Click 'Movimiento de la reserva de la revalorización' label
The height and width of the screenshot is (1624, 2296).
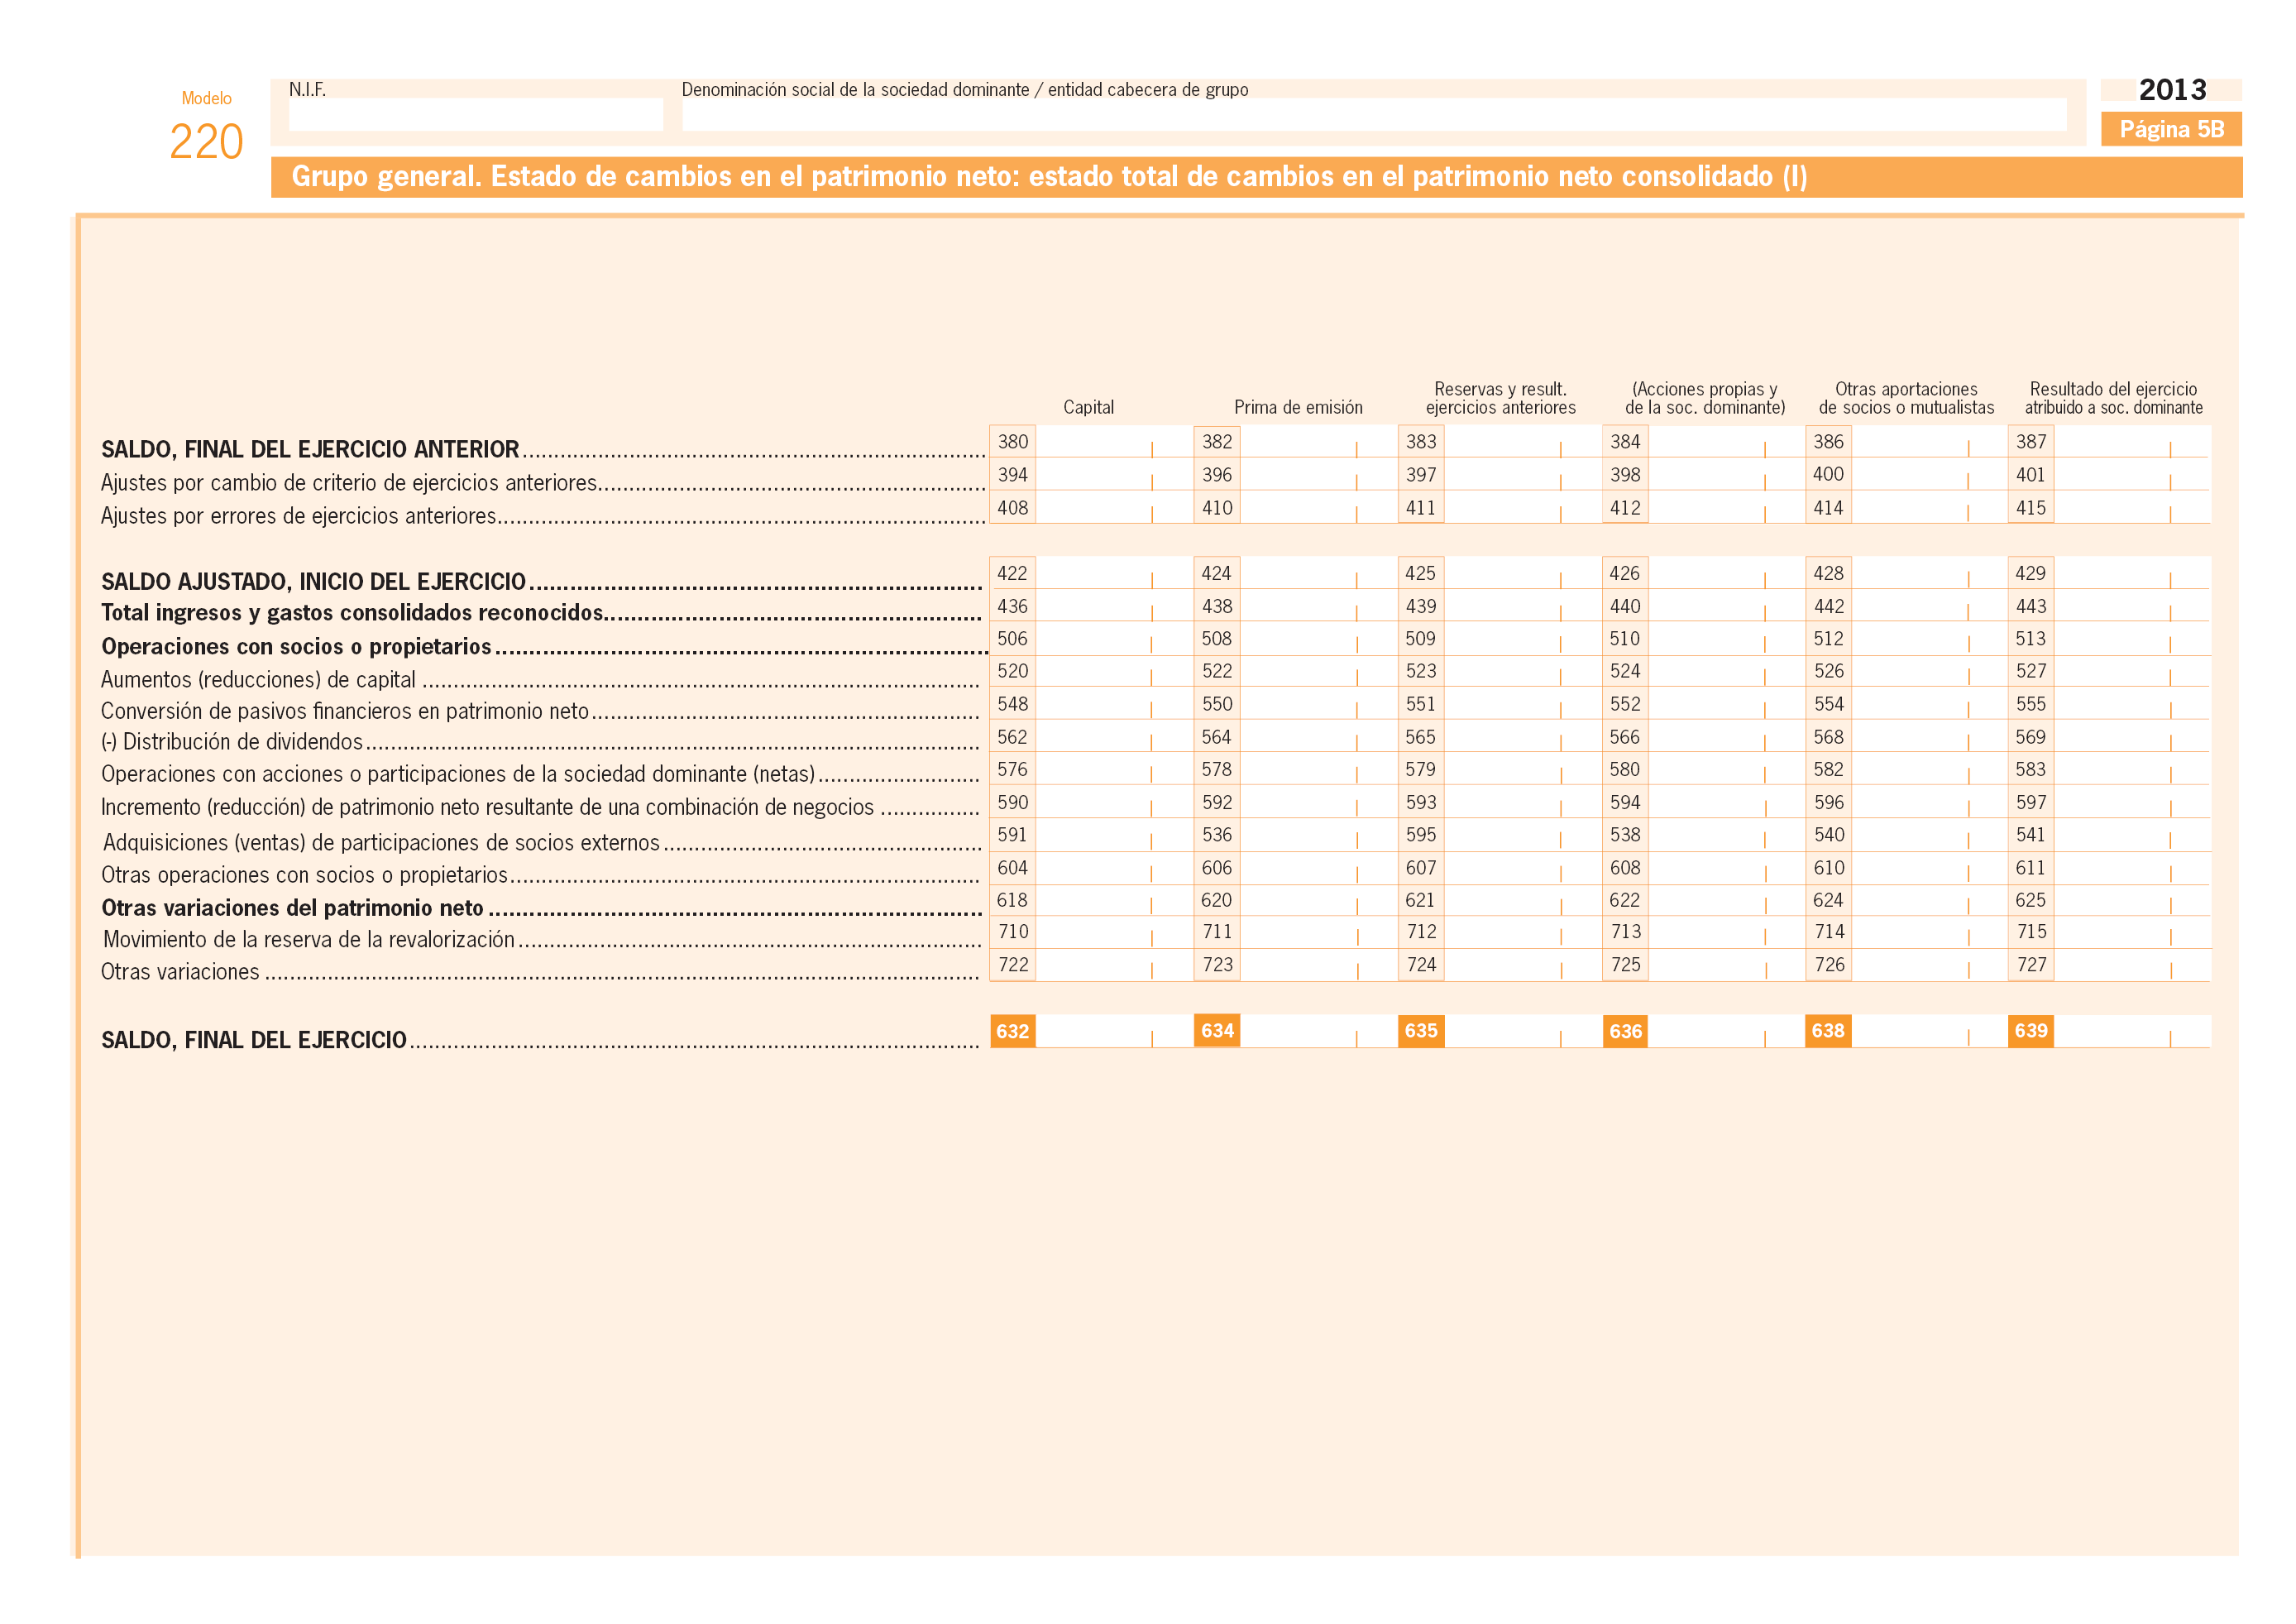point(309,939)
